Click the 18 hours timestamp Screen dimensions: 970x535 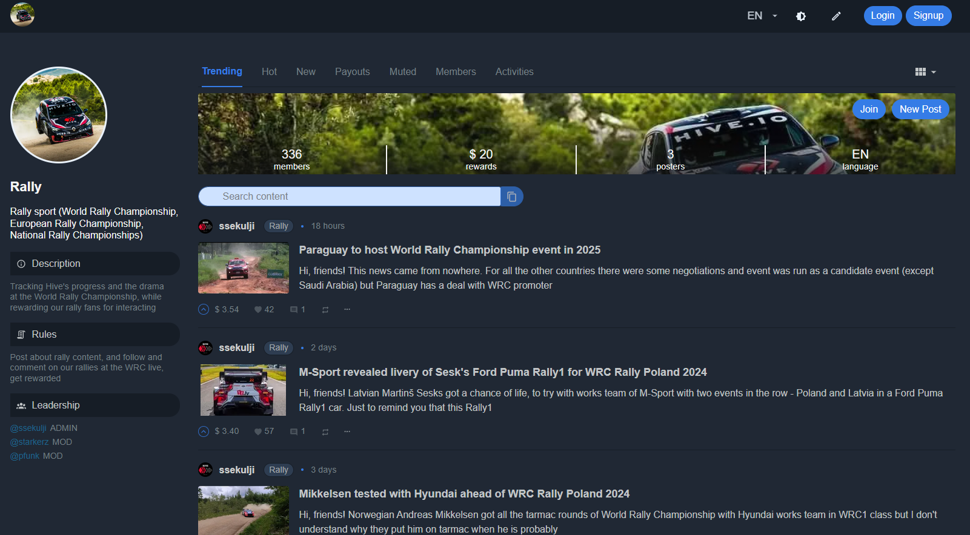328,226
